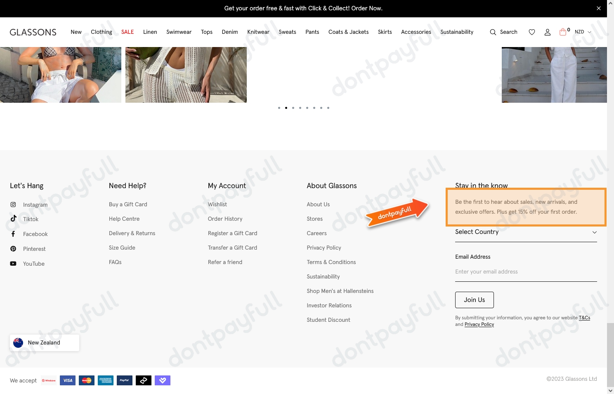
Task: Open the Select Country dropdown
Action: coord(526,232)
